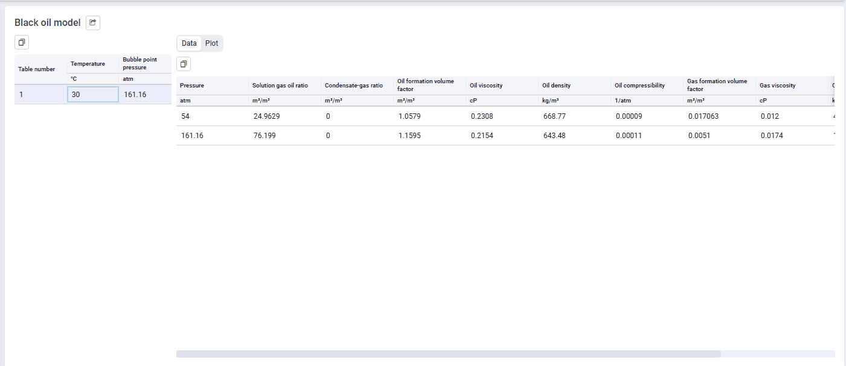Select oil compressibility value 0.00009
Viewport: 846px width, 366px height.
(647, 116)
